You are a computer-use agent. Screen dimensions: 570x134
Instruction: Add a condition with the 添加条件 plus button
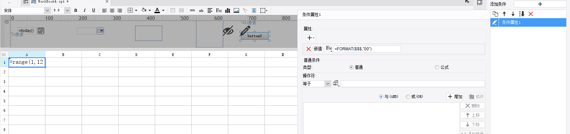coord(540,4)
